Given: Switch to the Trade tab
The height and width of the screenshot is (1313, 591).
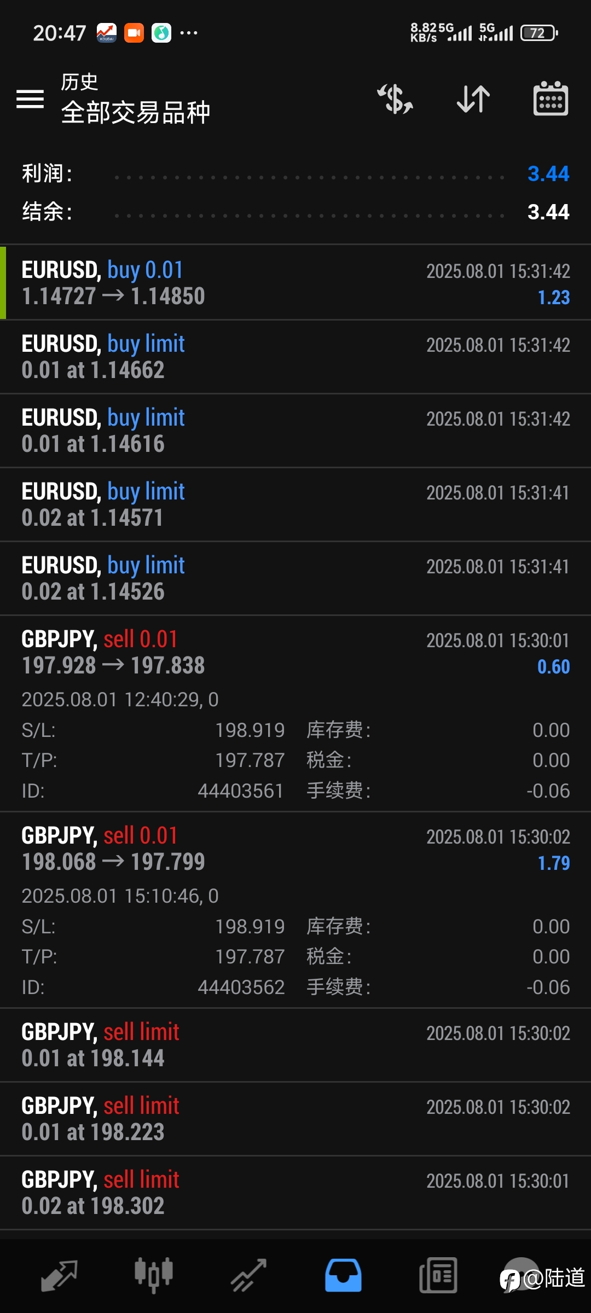Looking at the screenshot, I should pyautogui.click(x=248, y=1275).
